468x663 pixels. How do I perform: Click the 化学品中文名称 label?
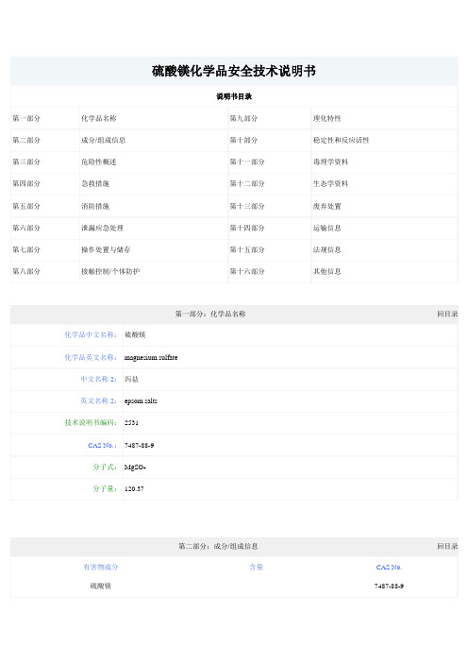[x=91, y=334]
